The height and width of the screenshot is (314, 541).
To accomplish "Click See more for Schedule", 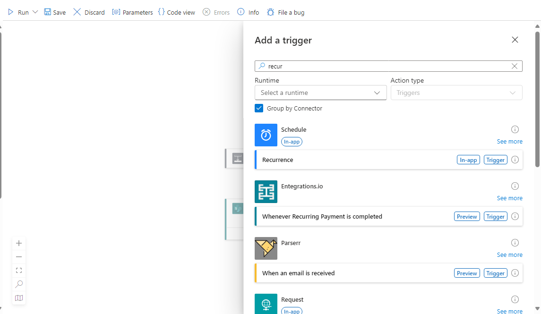I will (510, 142).
